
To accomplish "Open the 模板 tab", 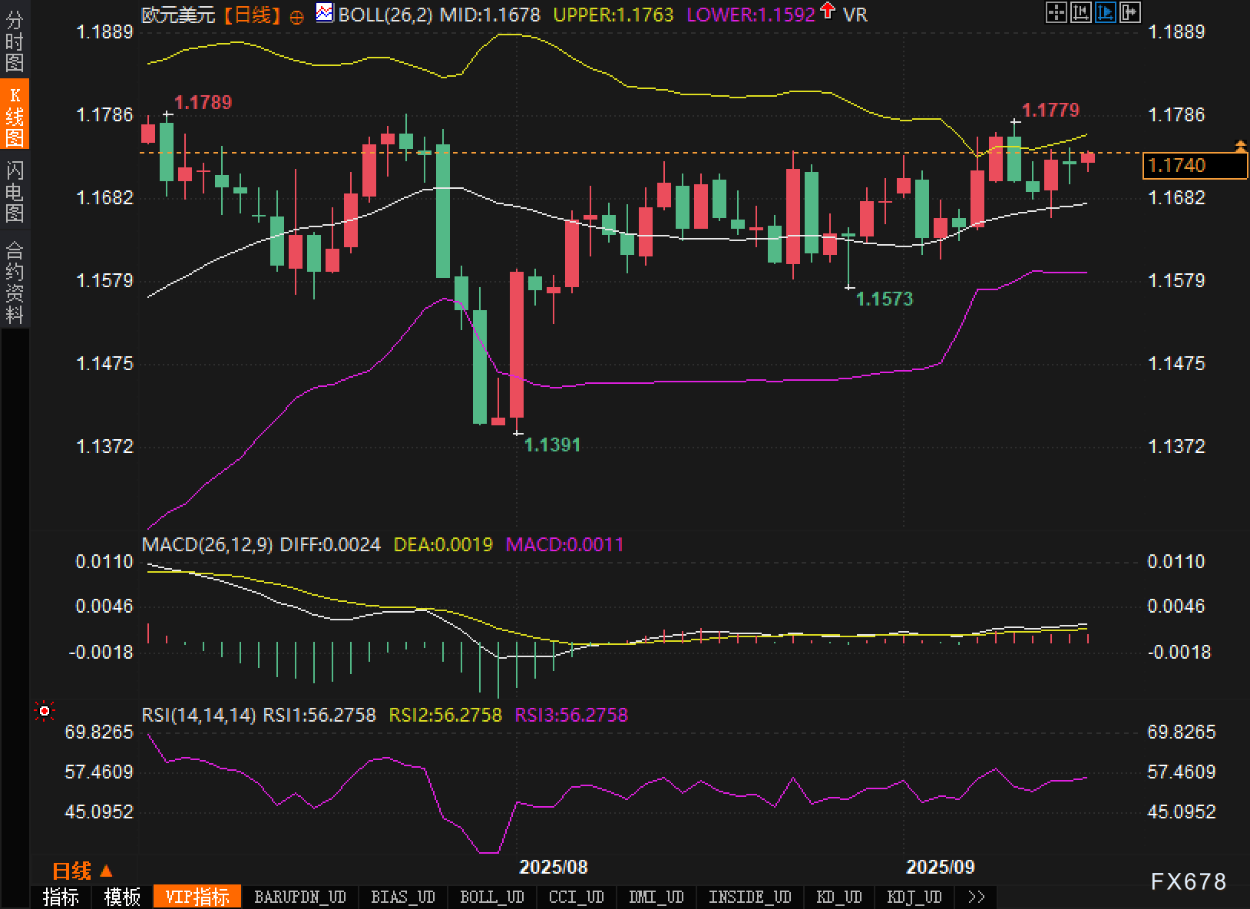I will point(122,897).
